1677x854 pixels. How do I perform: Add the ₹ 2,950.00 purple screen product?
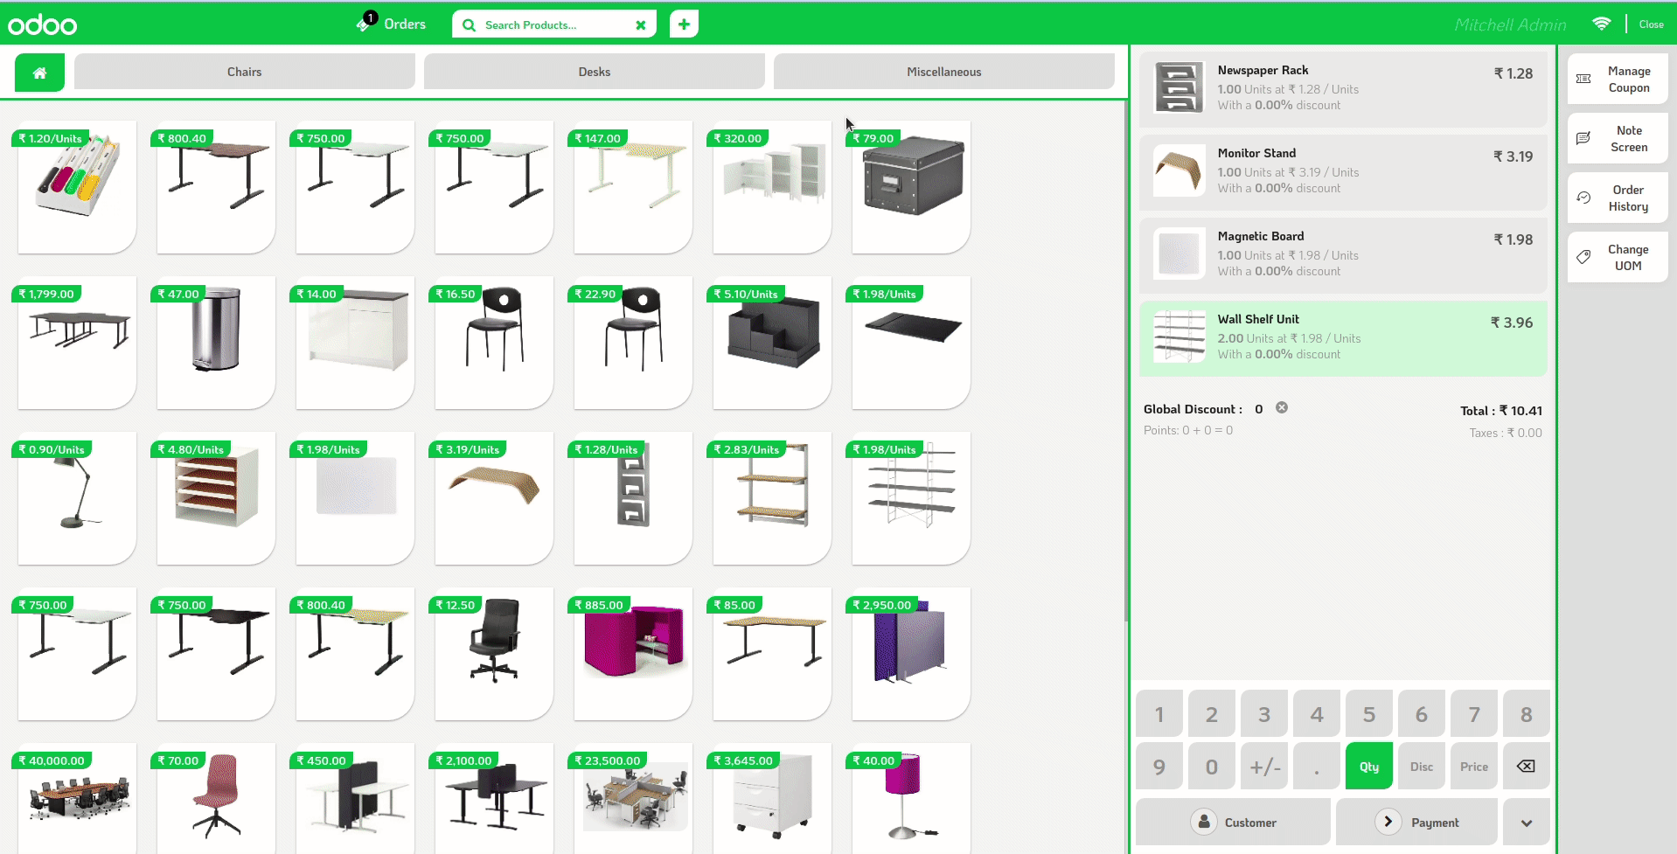[x=911, y=654]
